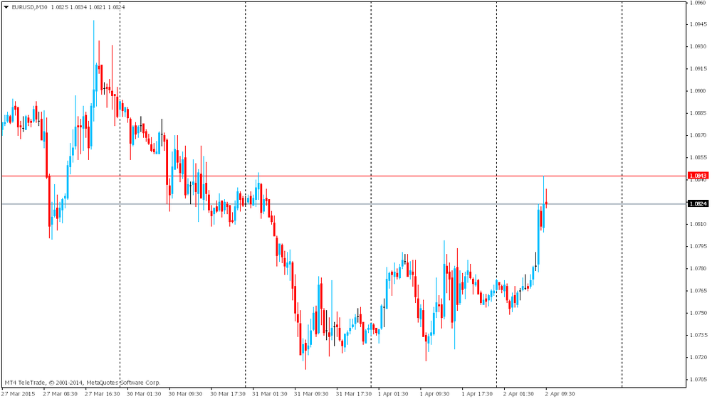
Task: Click the 30 Mar 17:30 time label
Action: 229,393
